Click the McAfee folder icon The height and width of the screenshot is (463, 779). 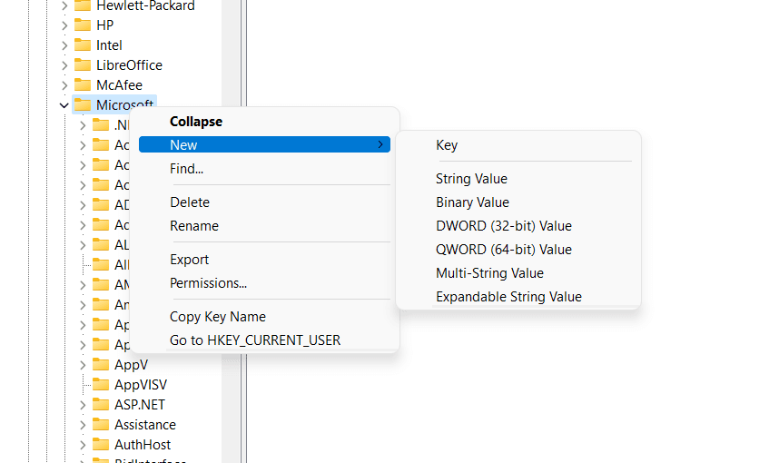point(83,85)
